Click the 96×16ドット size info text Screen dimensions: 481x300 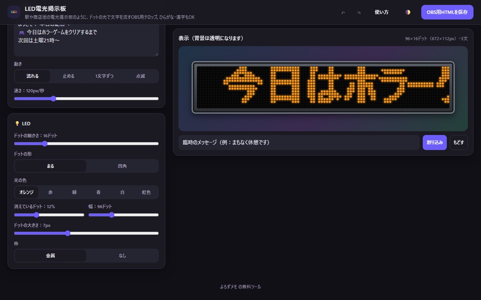coord(436,38)
